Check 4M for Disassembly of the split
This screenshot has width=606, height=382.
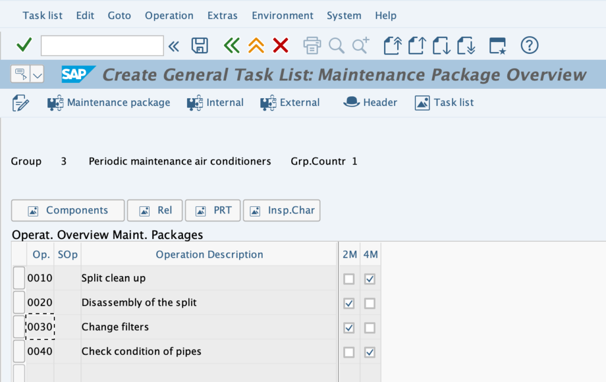(369, 303)
